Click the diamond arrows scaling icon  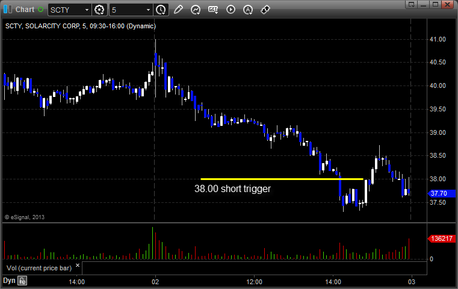pos(265,10)
